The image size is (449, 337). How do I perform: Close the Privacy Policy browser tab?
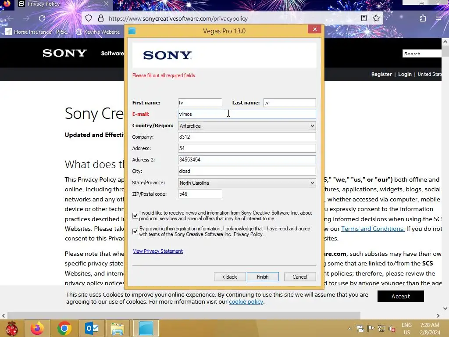click(x=106, y=4)
